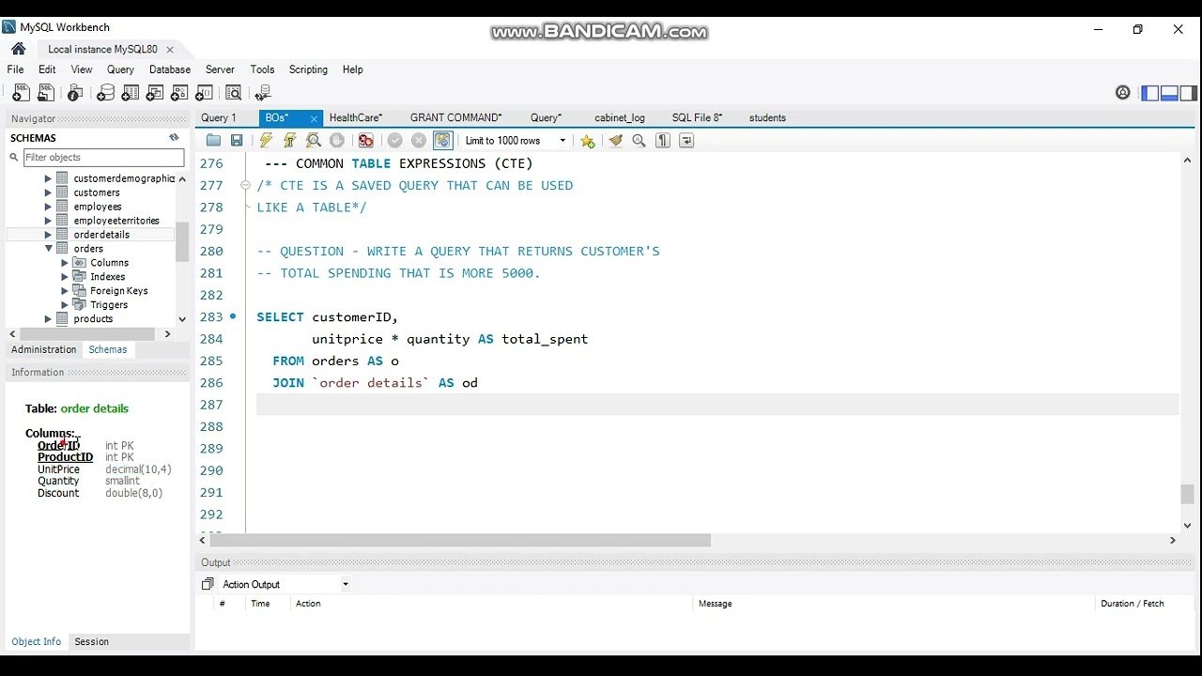Execute statement under cursor icon
Viewport: 1202px width, 676px height.
tap(289, 141)
